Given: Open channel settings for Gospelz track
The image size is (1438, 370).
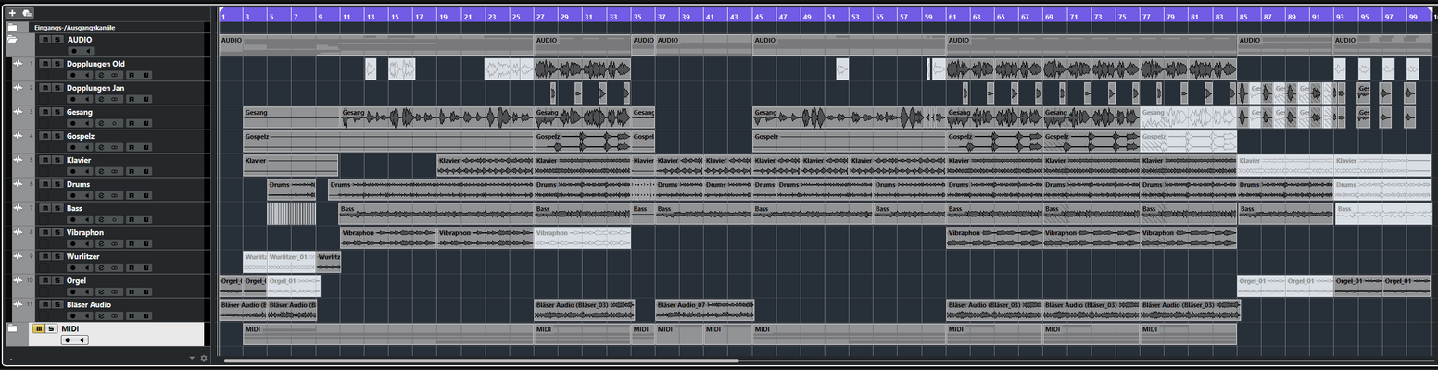Looking at the screenshot, I should click(101, 147).
